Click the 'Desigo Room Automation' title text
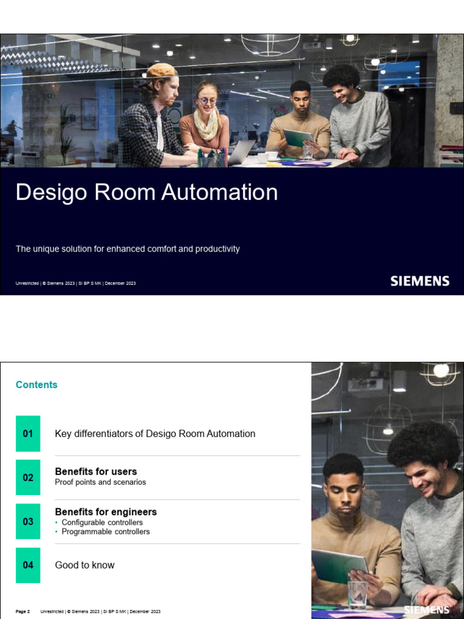 [146, 192]
